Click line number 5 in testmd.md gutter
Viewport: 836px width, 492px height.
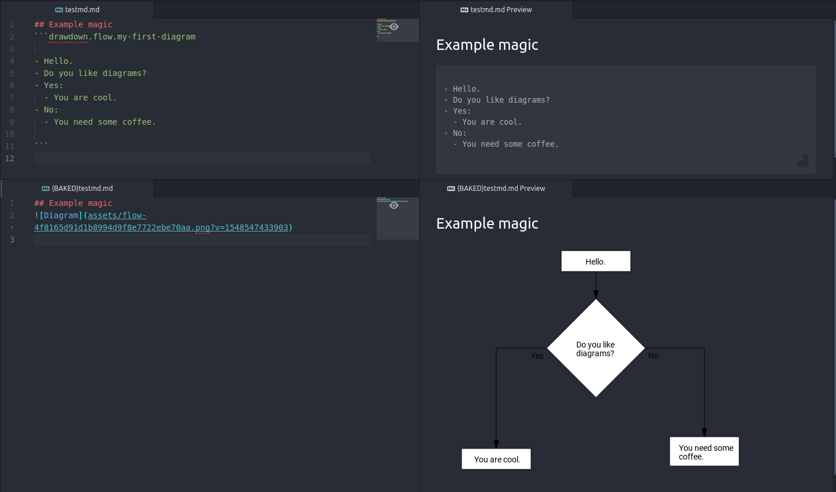[12, 73]
